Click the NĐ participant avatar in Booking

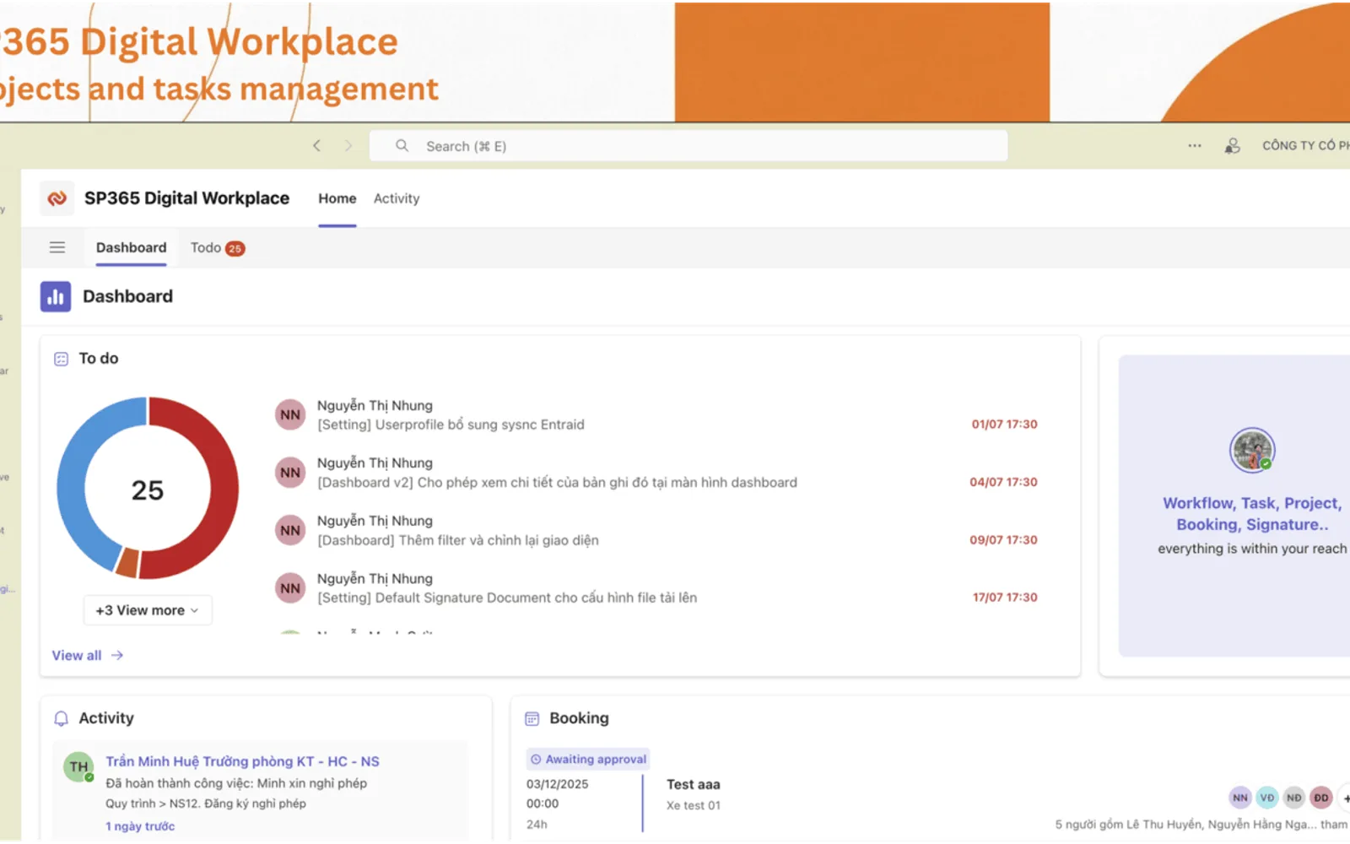tap(1294, 797)
